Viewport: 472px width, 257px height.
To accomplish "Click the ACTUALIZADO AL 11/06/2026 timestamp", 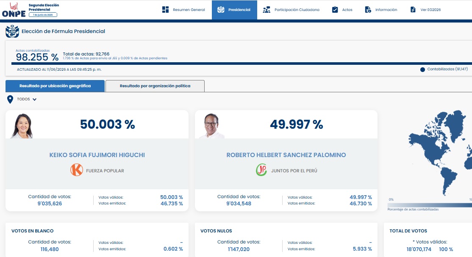I will (x=59, y=69).
